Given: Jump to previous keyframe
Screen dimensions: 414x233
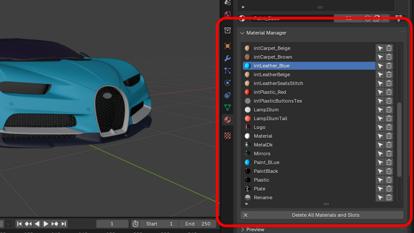Looking at the screenshot, I should pos(28,224).
